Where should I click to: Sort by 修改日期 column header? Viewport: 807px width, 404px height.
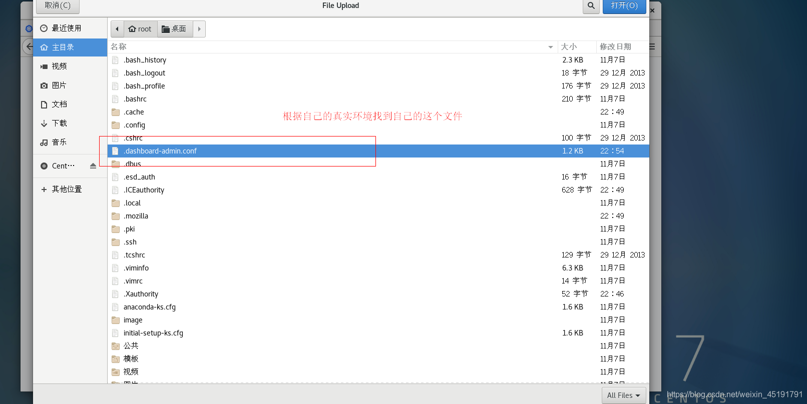622,46
